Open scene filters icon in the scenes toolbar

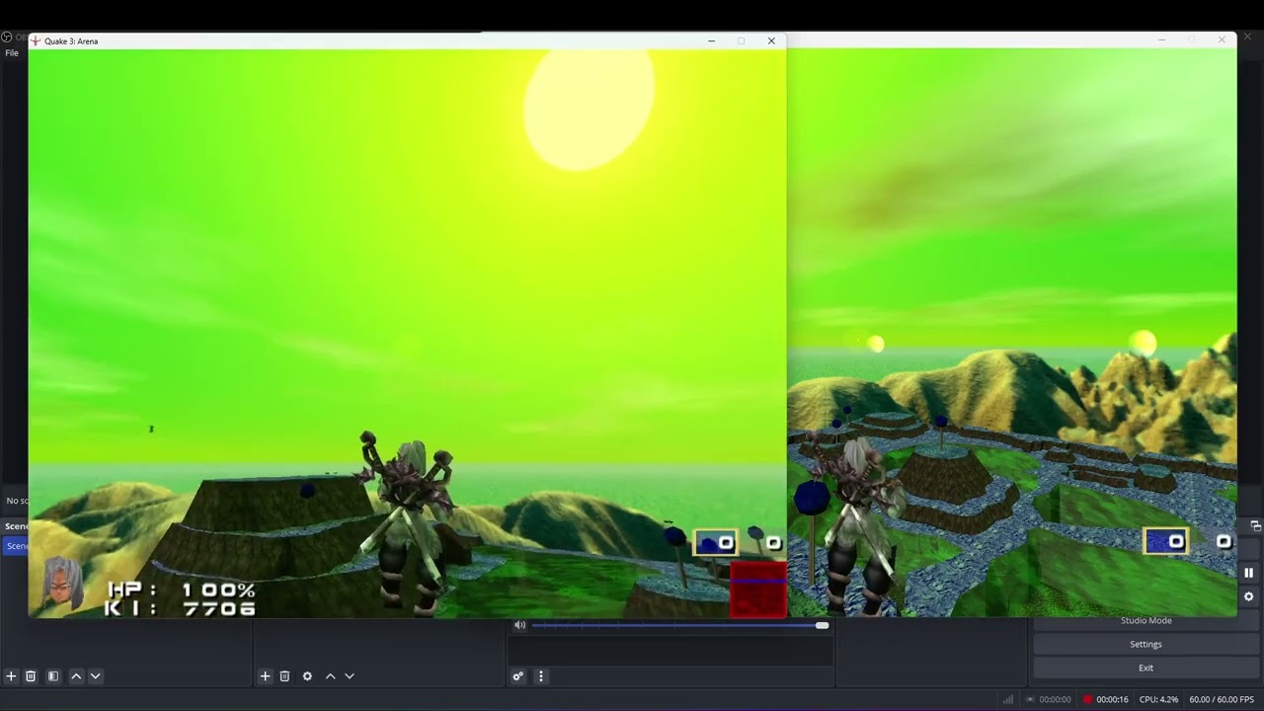pyautogui.click(x=53, y=676)
